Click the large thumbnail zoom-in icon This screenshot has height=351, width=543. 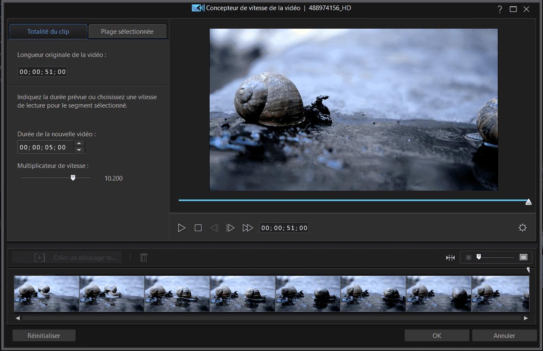pyautogui.click(x=524, y=257)
